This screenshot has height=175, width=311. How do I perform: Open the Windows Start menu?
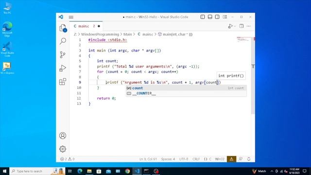coord(4,171)
